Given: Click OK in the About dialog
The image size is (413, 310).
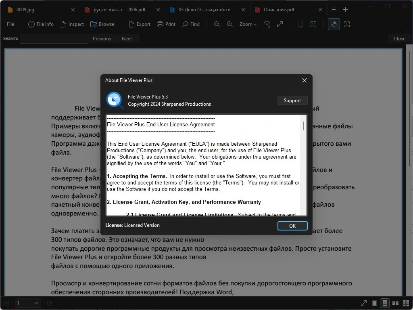Looking at the screenshot, I should click(x=292, y=226).
